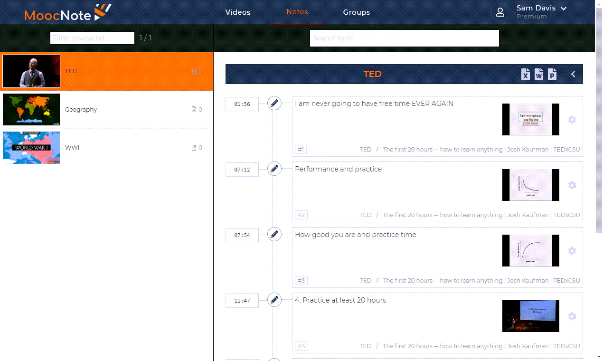Collapse the TED notes panel chevron
This screenshot has height=361, width=603.
point(573,74)
